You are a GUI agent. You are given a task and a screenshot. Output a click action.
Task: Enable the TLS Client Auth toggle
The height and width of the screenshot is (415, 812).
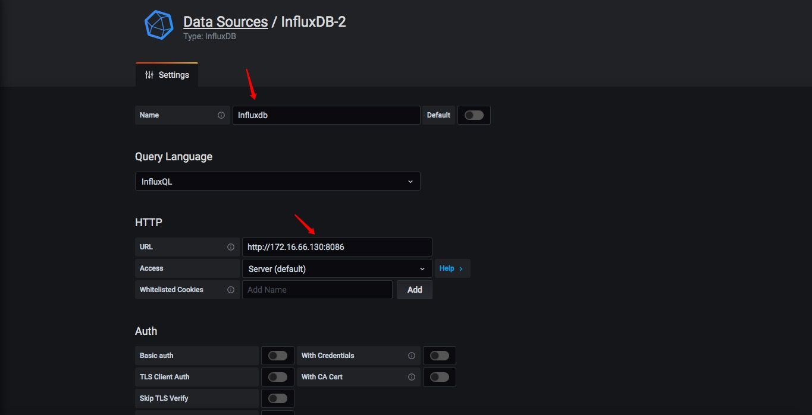(x=278, y=377)
